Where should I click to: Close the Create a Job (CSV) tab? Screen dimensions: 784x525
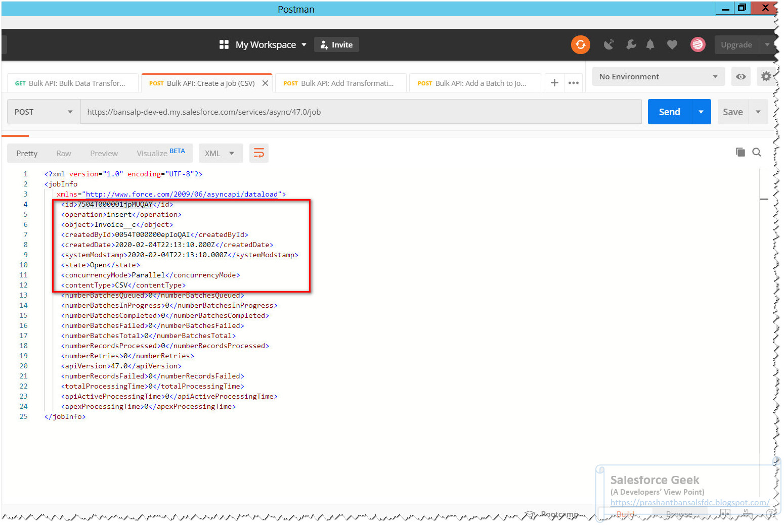click(265, 83)
